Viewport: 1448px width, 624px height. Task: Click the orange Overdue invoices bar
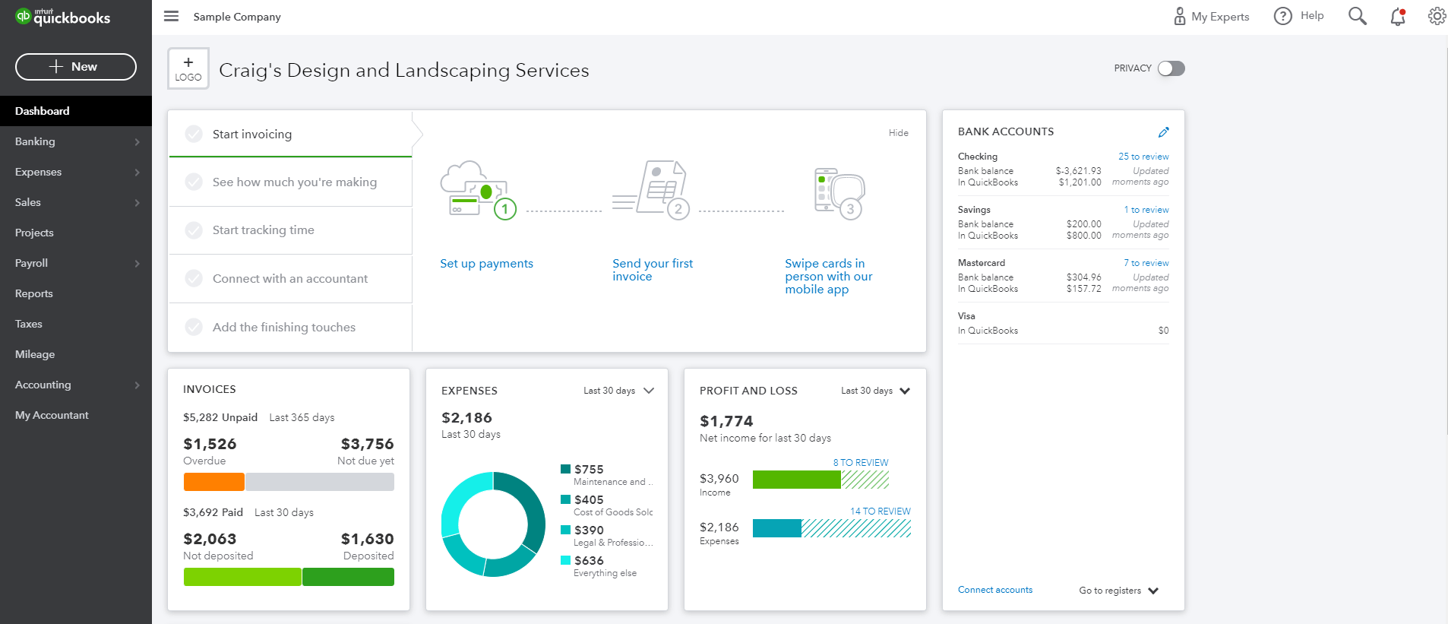click(214, 482)
